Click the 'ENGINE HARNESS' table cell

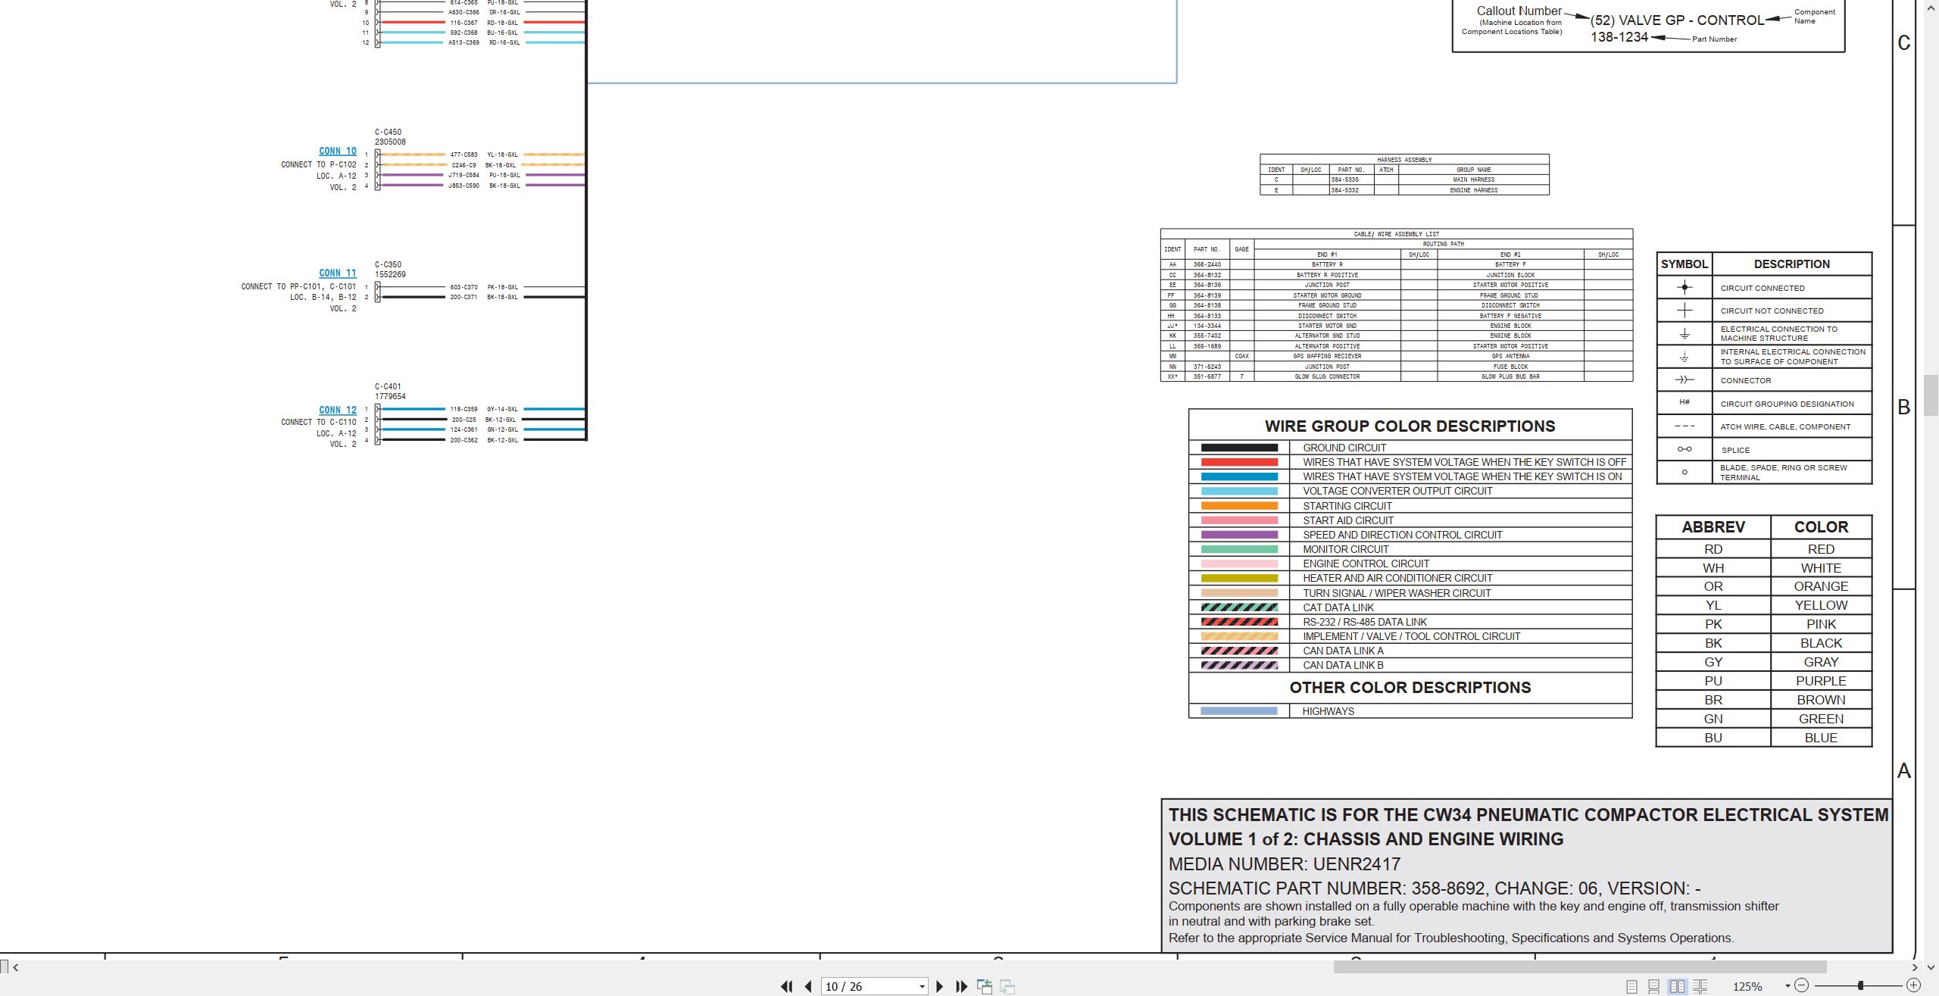point(1473,190)
